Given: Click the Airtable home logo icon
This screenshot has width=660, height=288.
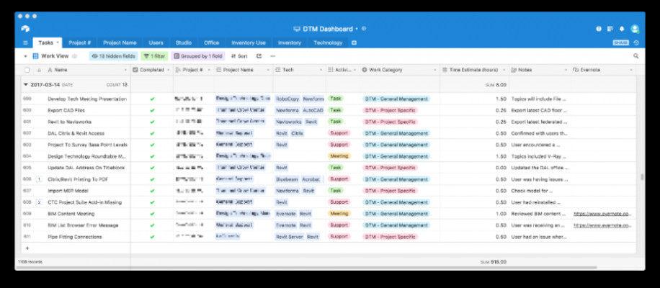Looking at the screenshot, I should [x=25, y=29].
